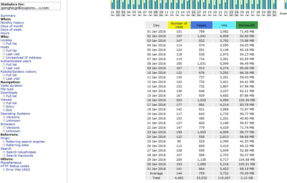
Task: Click the icon next to Search Keyphrases
Action: point(4,152)
